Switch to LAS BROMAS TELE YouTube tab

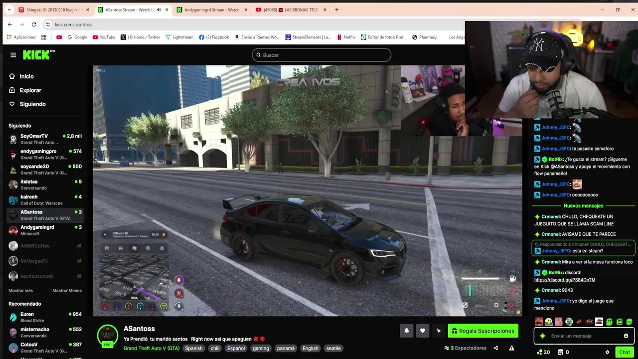pos(292,9)
